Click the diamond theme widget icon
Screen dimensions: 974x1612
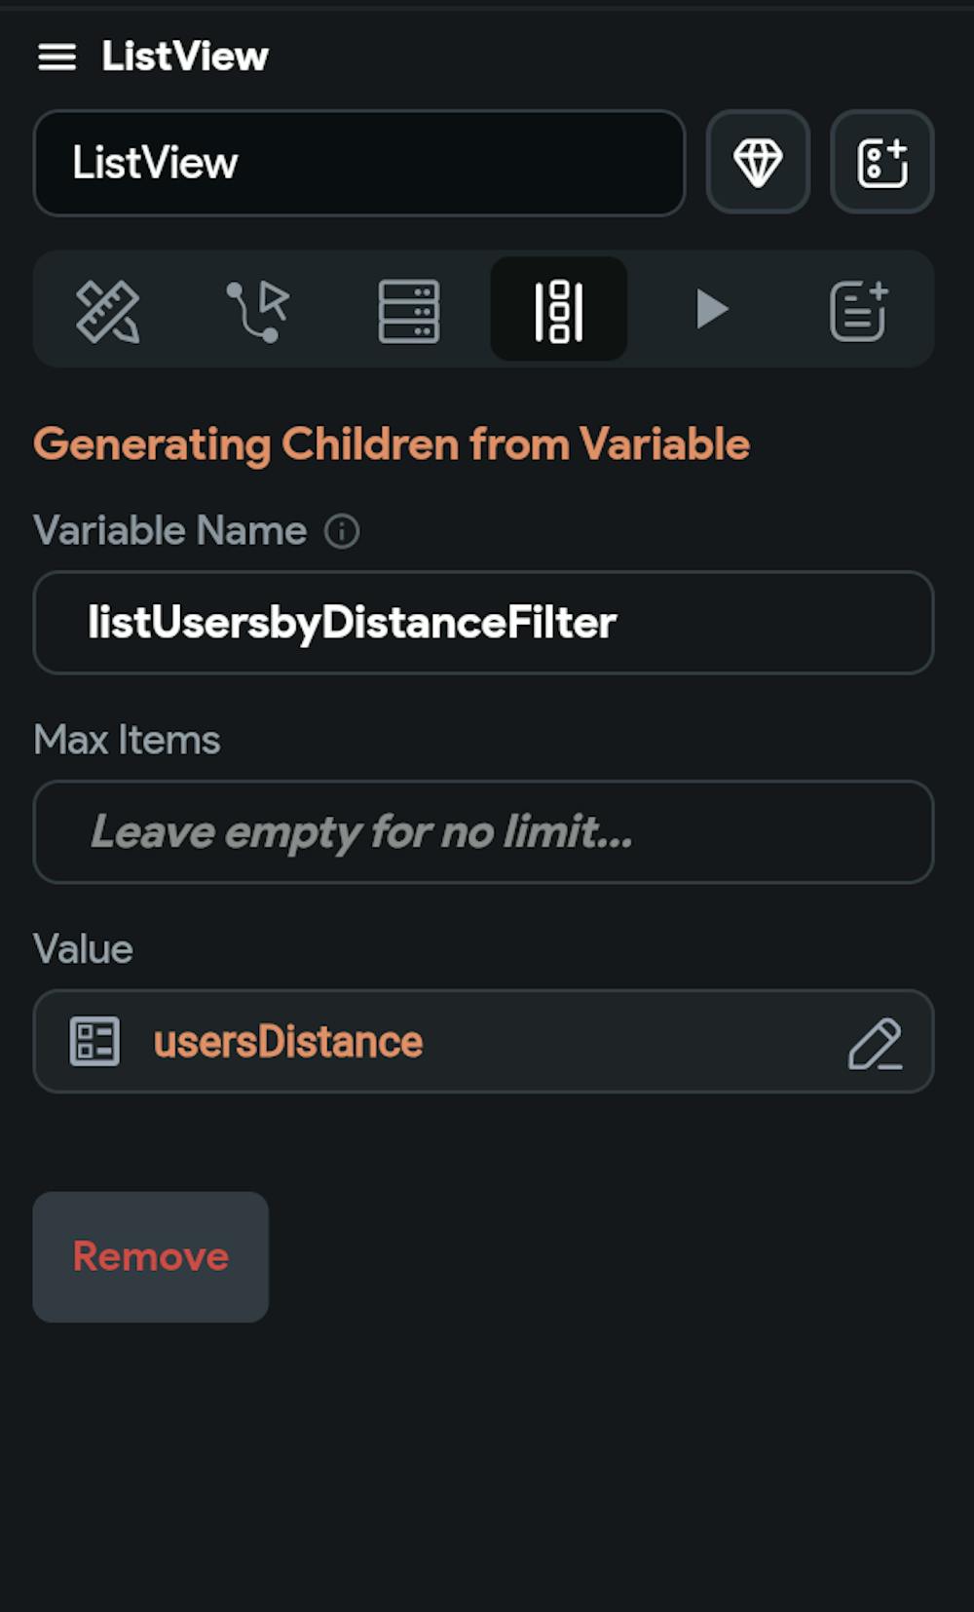click(x=758, y=162)
